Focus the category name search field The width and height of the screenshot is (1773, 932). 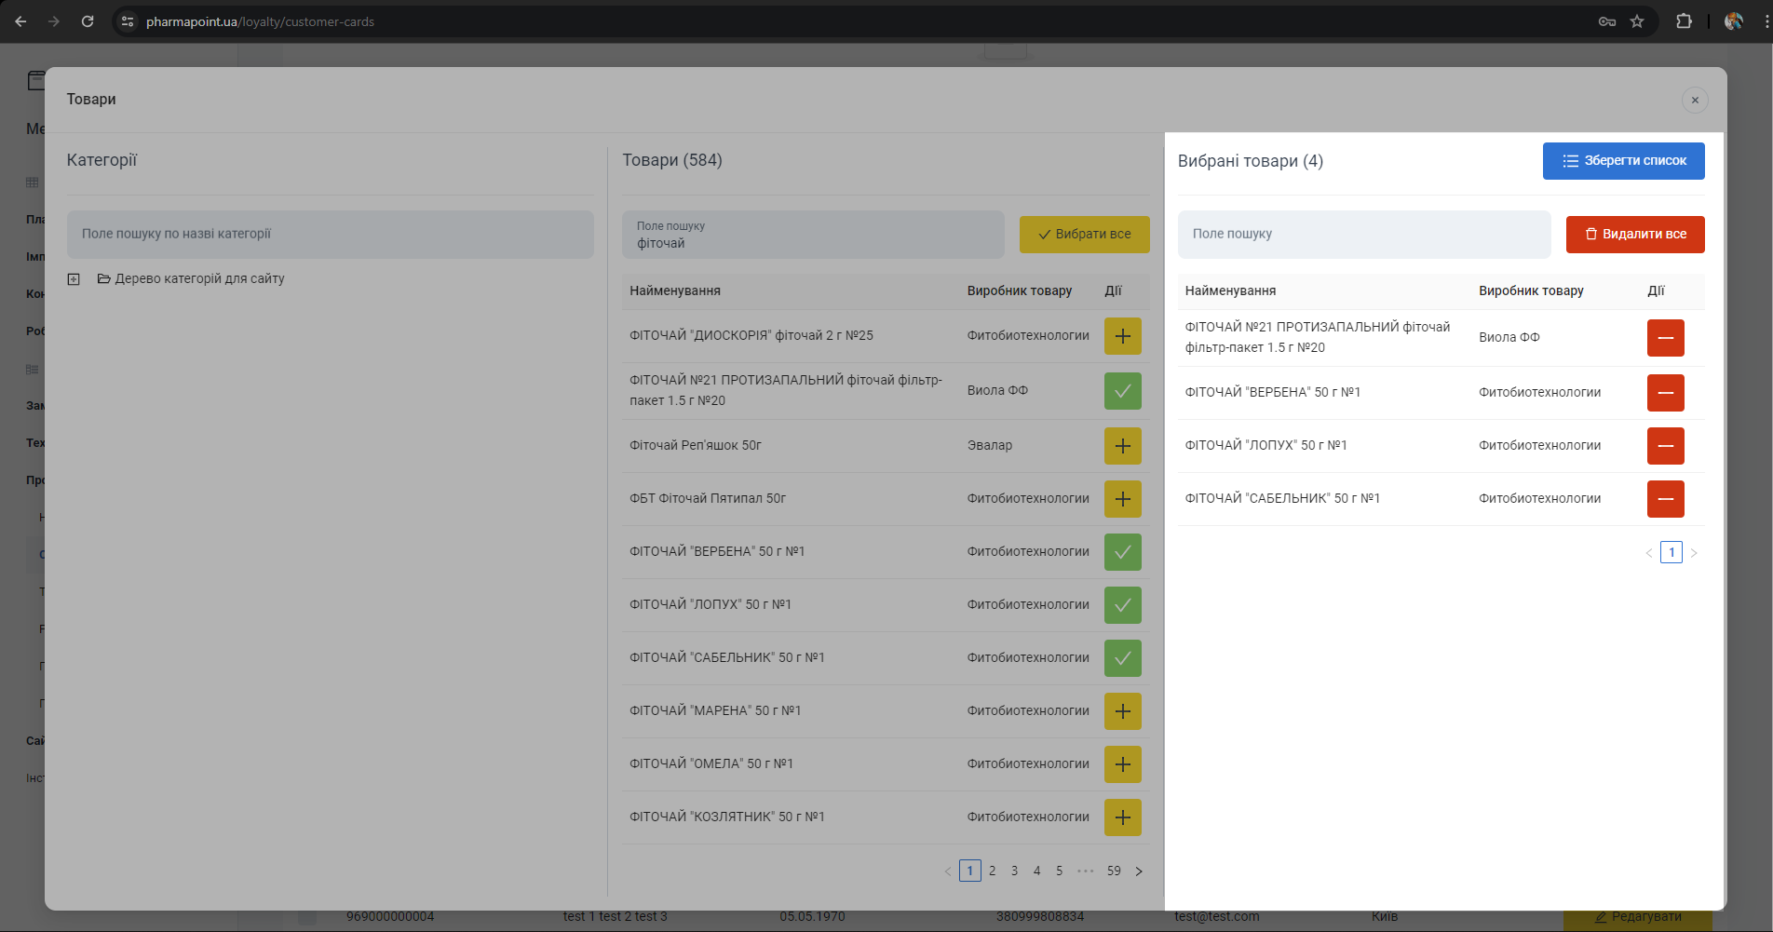[330, 235]
